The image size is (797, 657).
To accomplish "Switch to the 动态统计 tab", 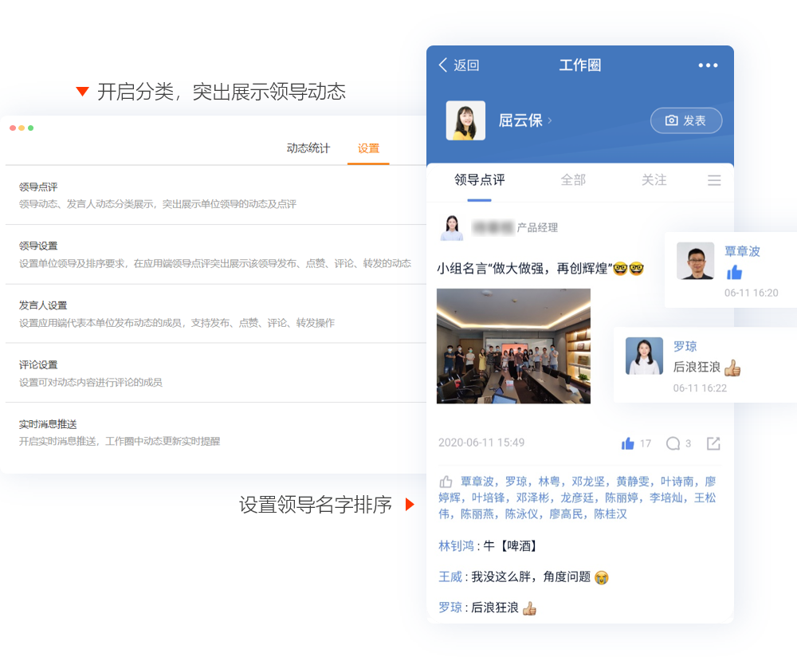I will coord(308,148).
